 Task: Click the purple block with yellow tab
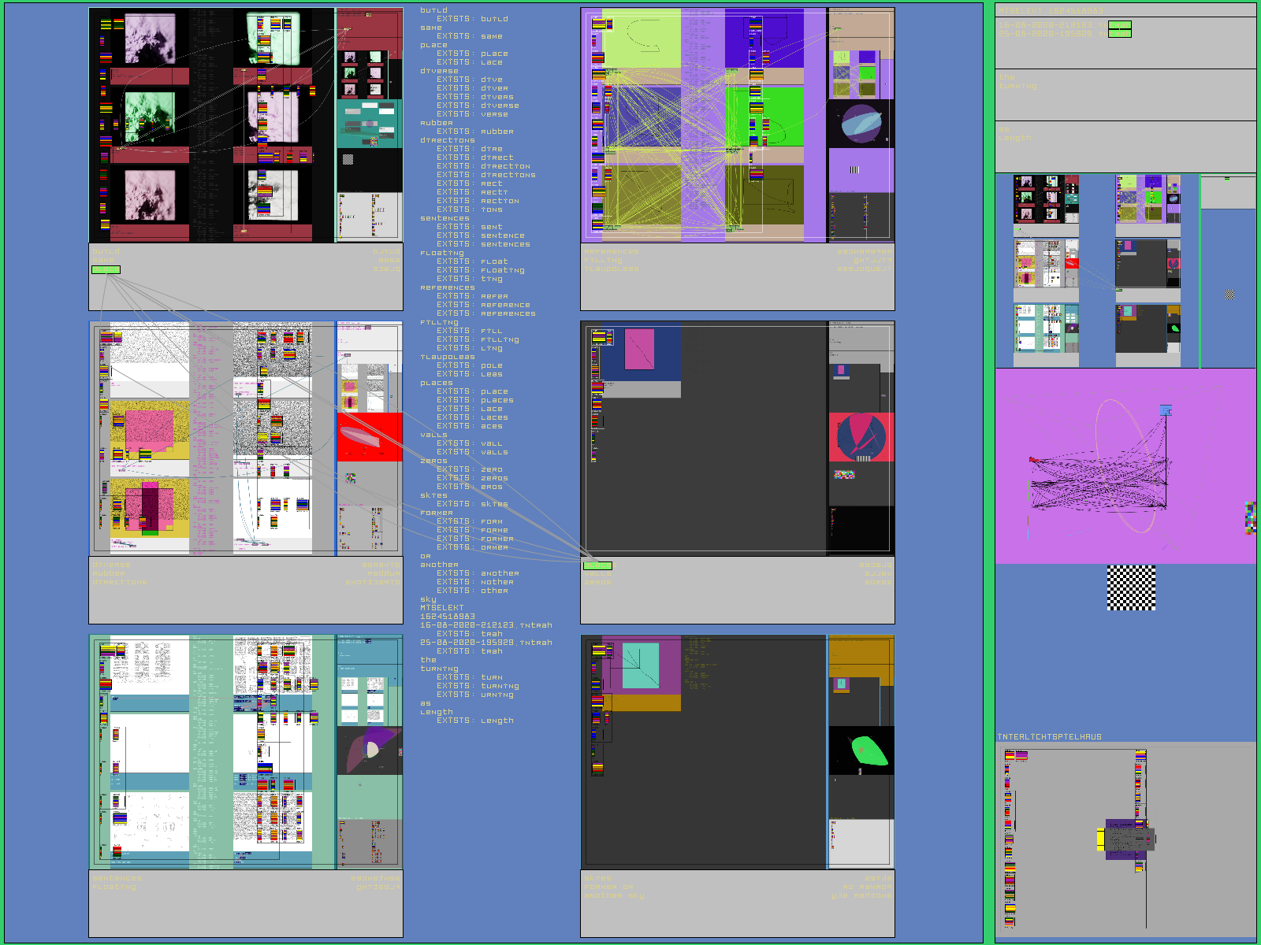1125,839
